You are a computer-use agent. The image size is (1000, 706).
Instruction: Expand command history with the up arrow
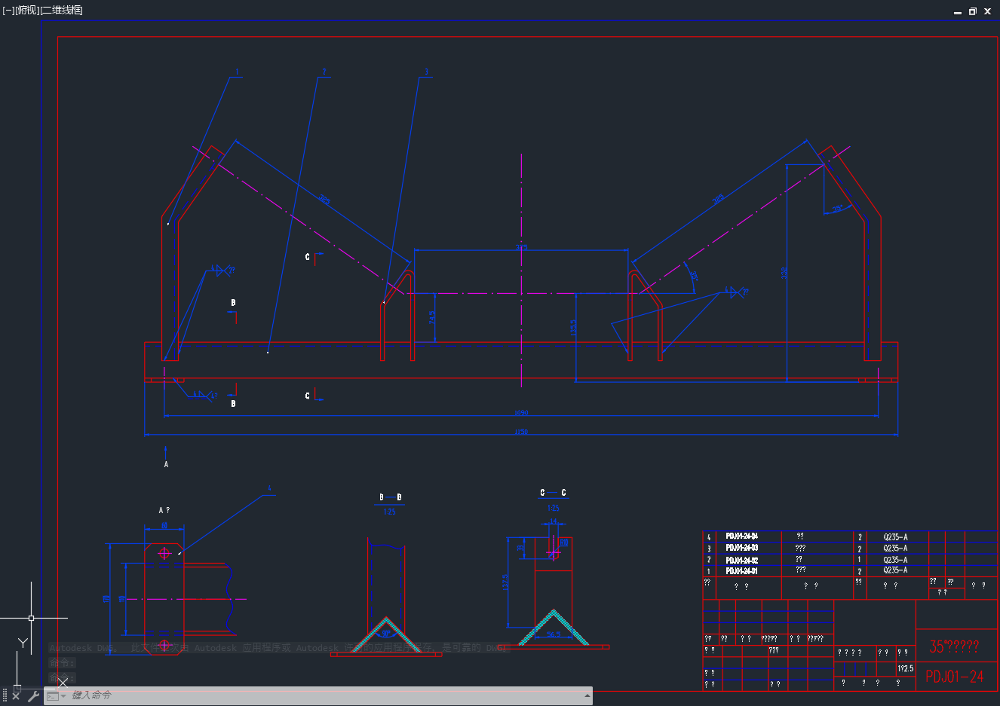(587, 696)
